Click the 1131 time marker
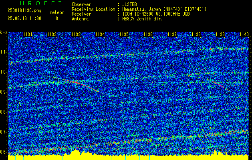This screenshot has height=160, width=252. tap(28, 34)
